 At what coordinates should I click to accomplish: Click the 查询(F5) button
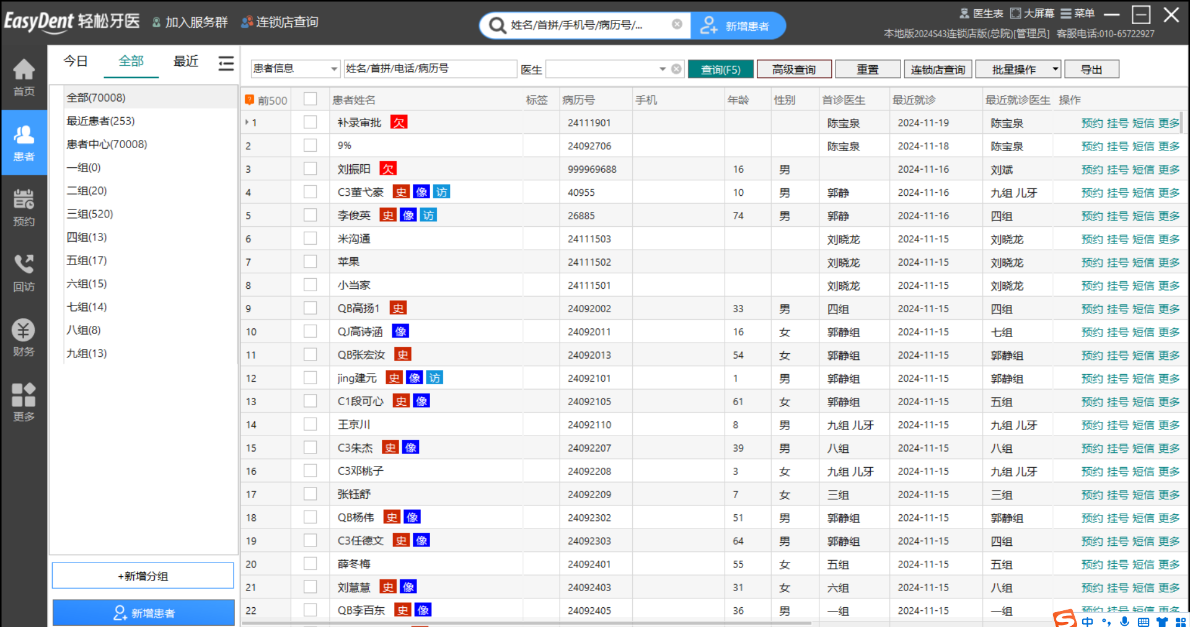(721, 69)
